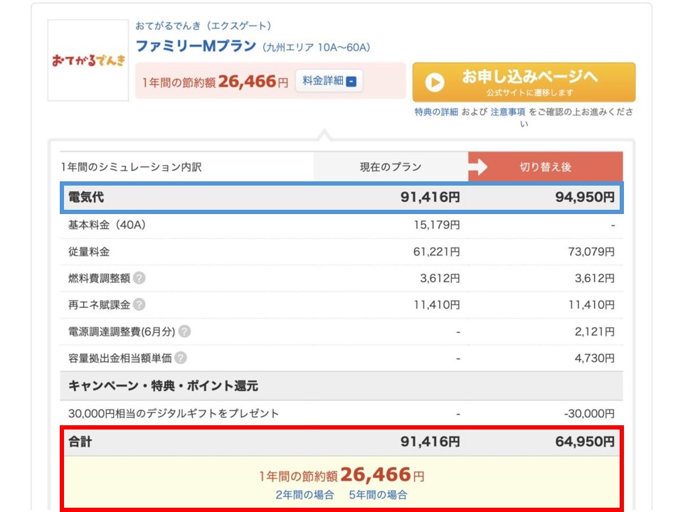Click the -30,000円 gift discount value
Viewport: 683px width, 512px height.
coord(589,413)
